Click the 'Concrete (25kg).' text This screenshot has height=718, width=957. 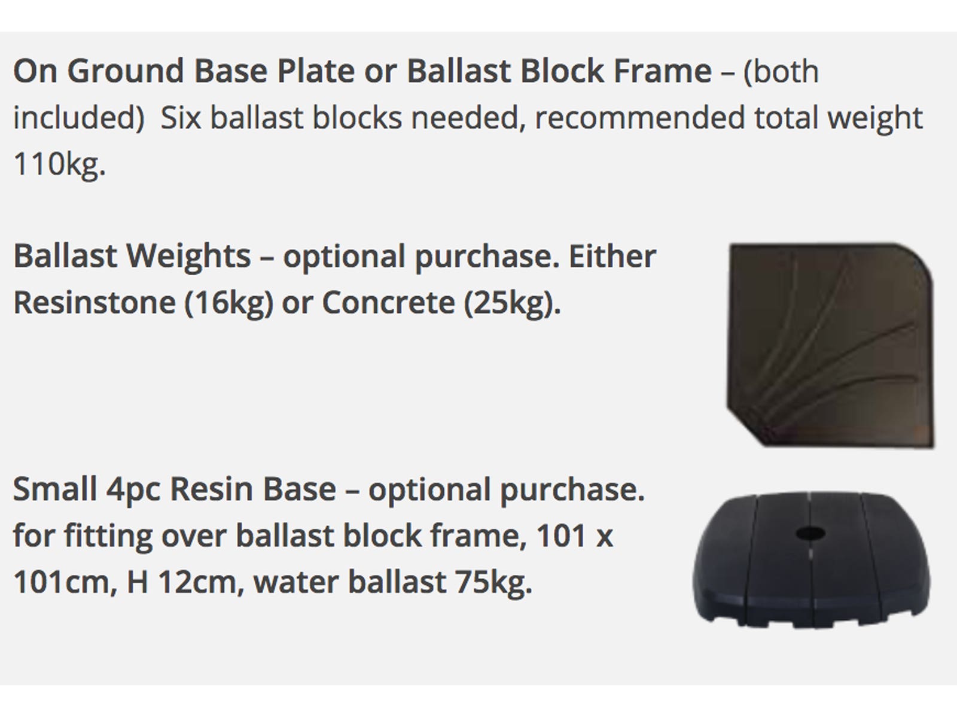point(441,303)
